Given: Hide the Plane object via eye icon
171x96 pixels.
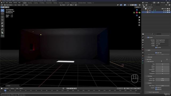Looking at the screenshot, I should 166,11.
